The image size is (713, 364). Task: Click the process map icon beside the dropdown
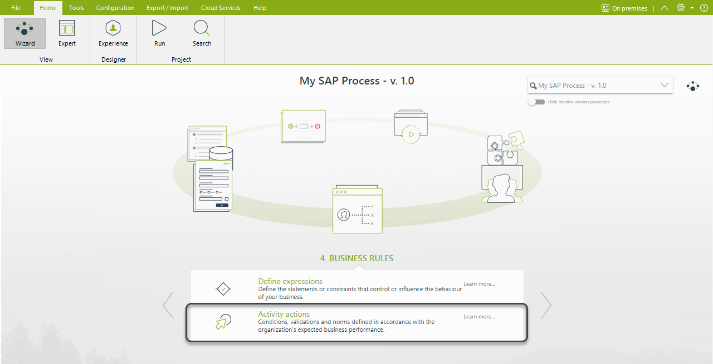pos(692,86)
